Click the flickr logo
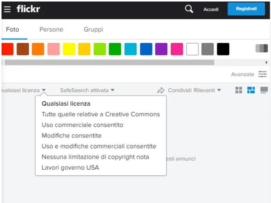This screenshot has height=203, width=271. [28, 9]
